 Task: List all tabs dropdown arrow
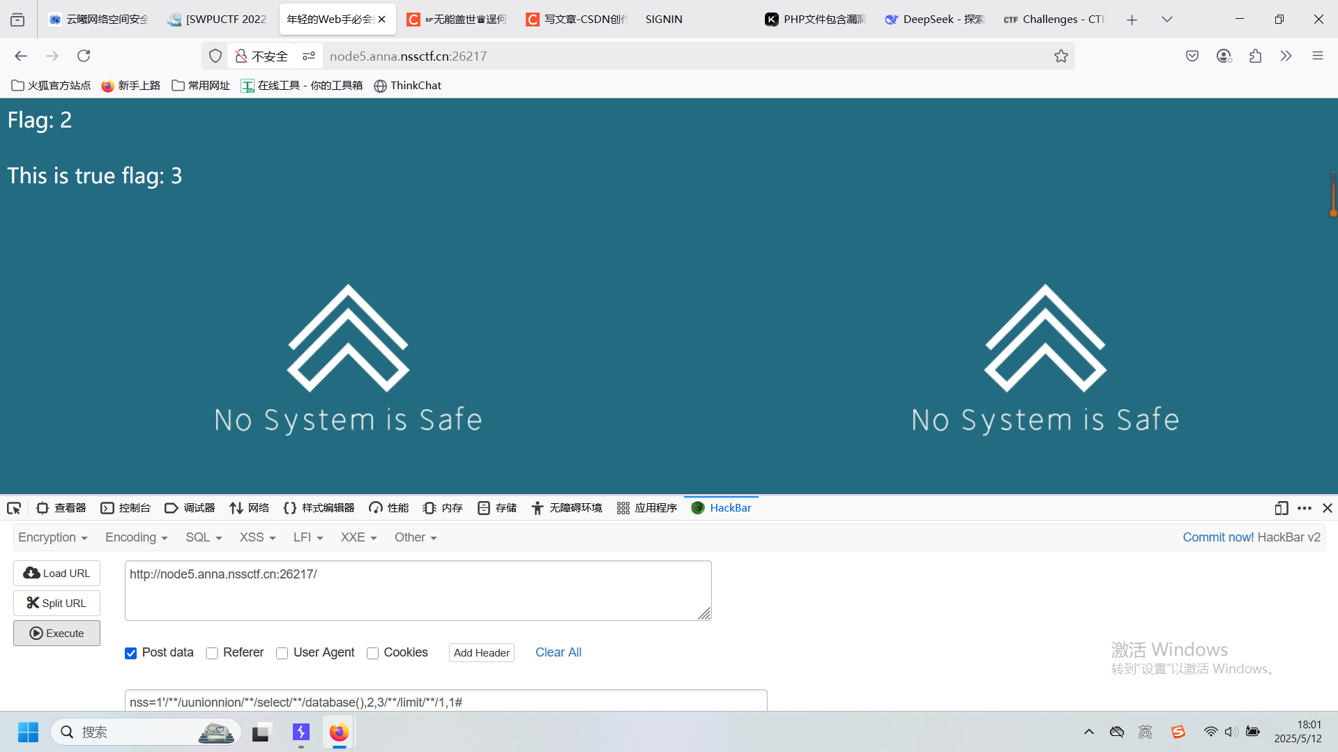click(1167, 20)
